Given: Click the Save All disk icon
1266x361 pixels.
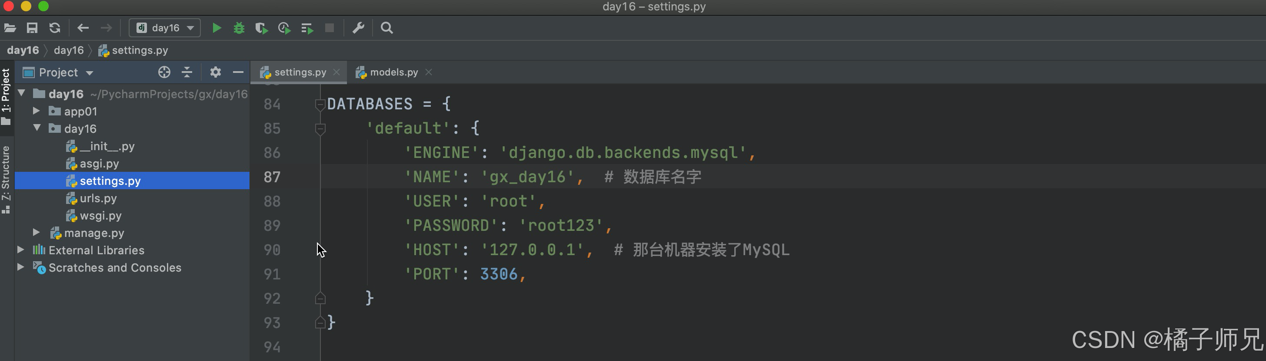Looking at the screenshot, I should [32, 28].
